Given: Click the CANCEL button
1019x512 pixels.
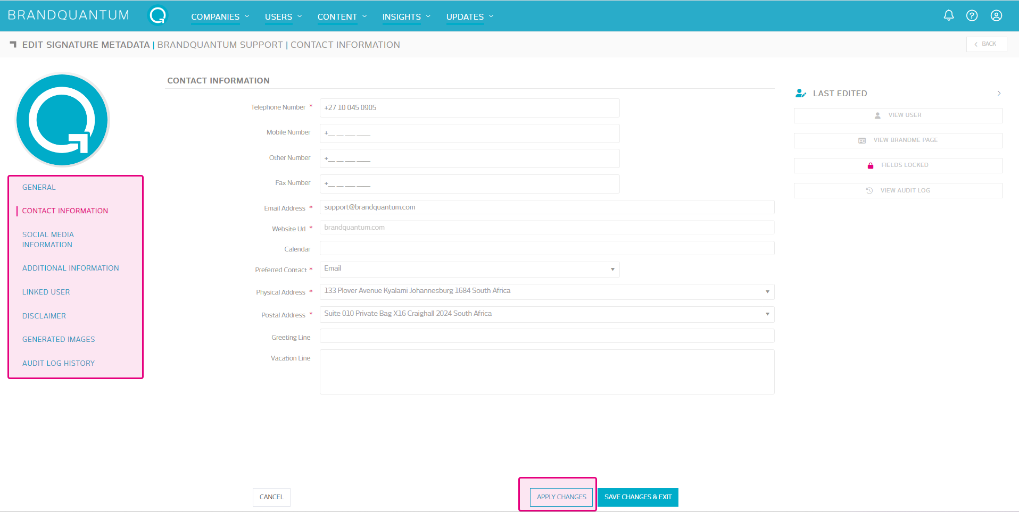Looking at the screenshot, I should coord(271,497).
